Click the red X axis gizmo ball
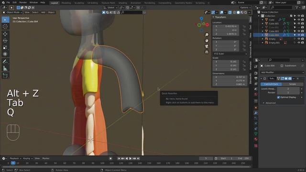 coord(207,25)
